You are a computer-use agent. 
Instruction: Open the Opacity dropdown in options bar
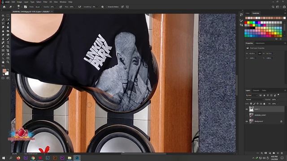coord(56,7)
